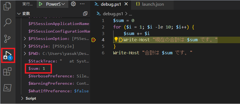This screenshot has width=240, height=104.
Task: Close the debug.ps1 tab
Action: coord(126,4)
